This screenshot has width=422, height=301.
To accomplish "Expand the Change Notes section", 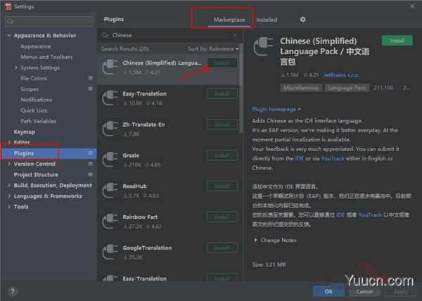I will [256, 240].
